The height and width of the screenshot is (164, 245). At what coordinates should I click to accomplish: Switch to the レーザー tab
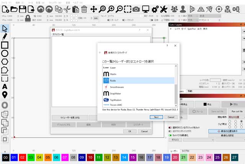174,151
